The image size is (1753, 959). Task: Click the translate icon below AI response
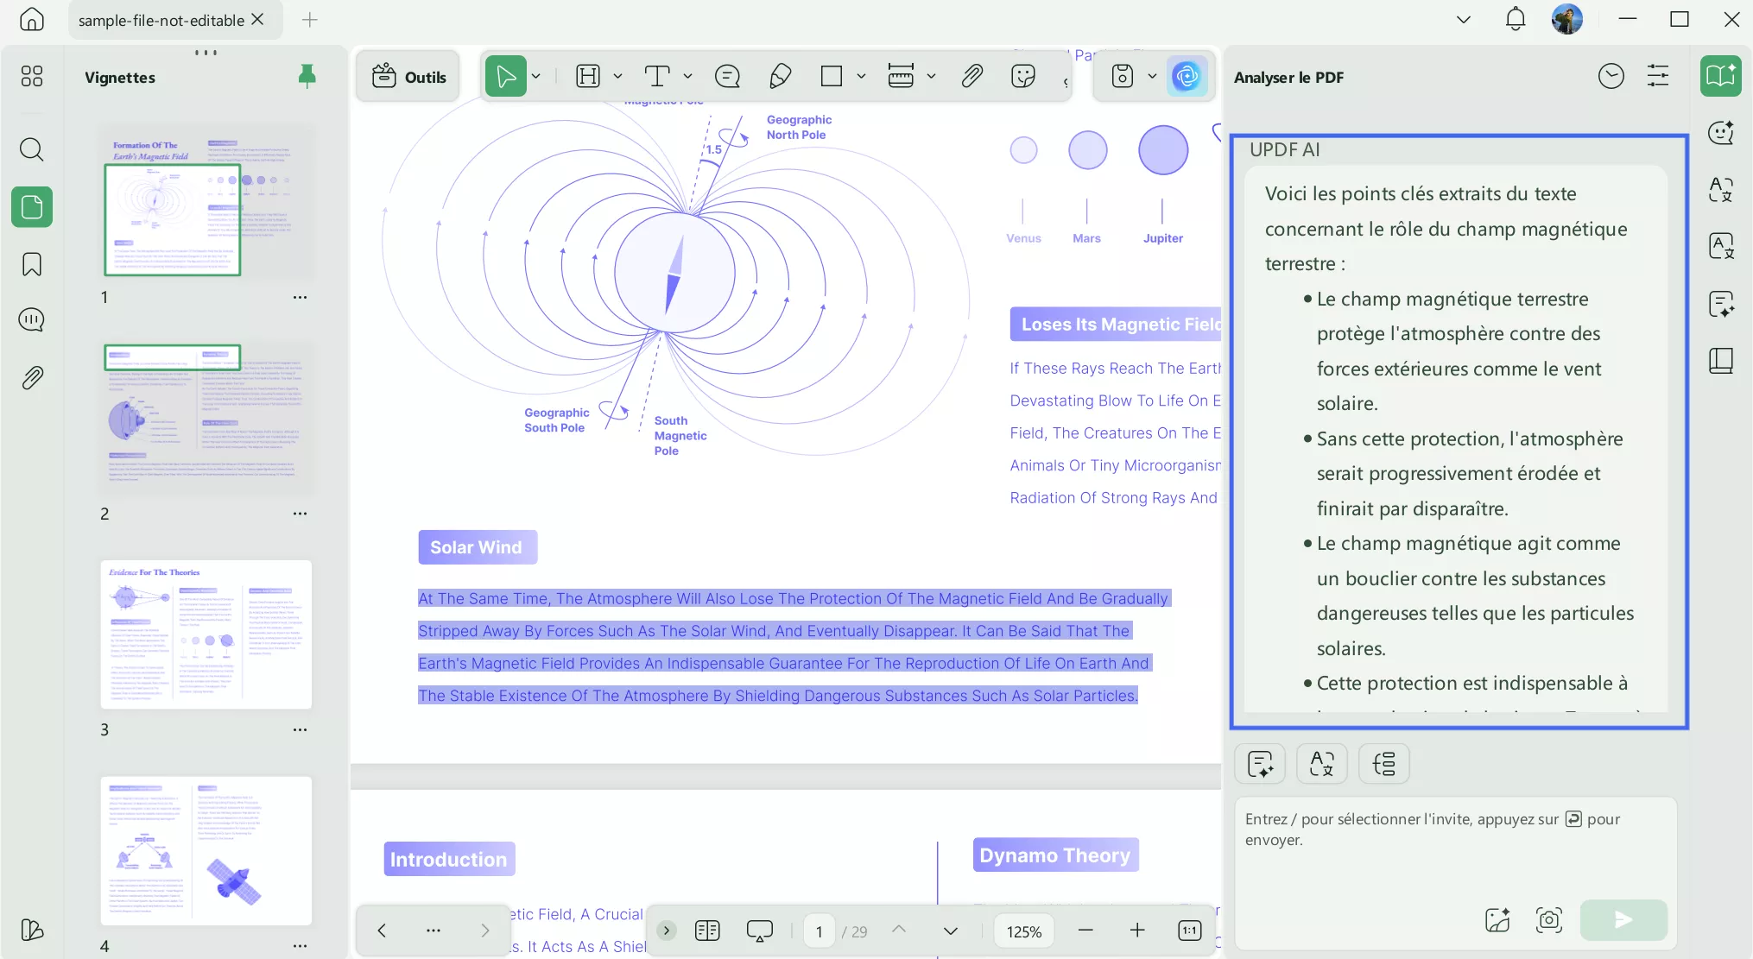point(1321,764)
